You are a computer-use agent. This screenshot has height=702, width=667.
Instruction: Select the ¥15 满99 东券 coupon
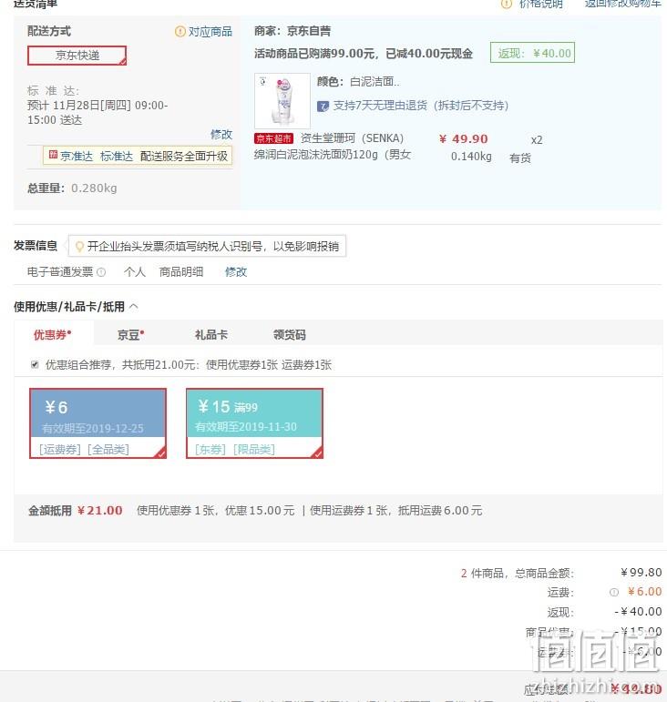pyautogui.click(x=254, y=423)
